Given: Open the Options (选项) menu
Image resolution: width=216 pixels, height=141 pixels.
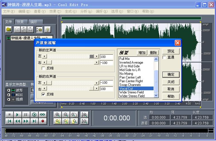Looking at the screenshot, I should (117, 11).
